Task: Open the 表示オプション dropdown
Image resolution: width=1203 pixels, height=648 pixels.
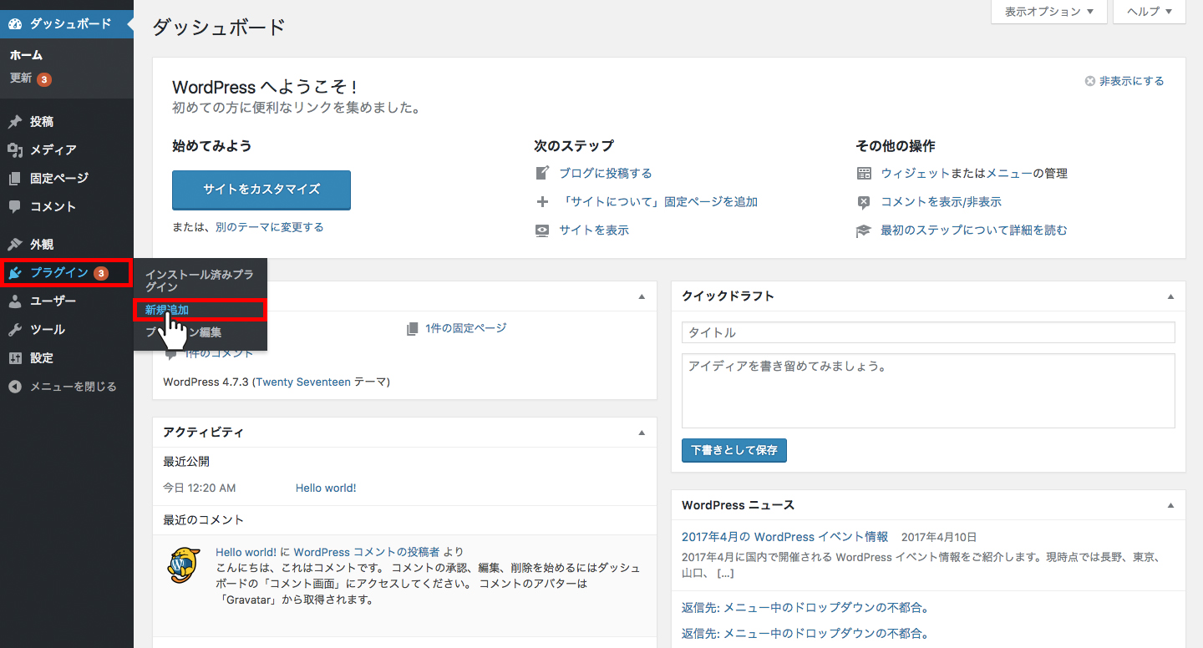Action: click(1049, 12)
